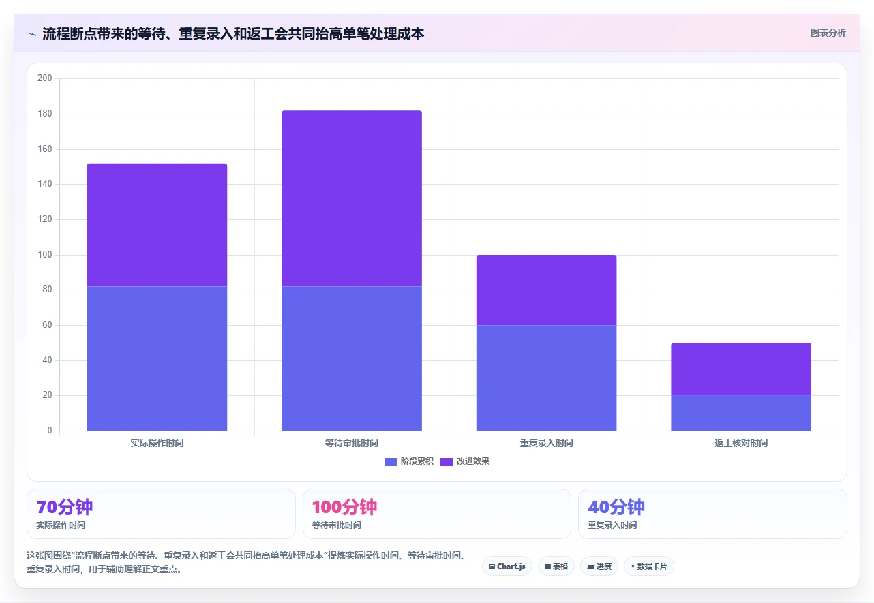The width and height of the screenshot is (874, 603).
Task: Click the icon in the 表格 tag
Action: click(547, 567)
